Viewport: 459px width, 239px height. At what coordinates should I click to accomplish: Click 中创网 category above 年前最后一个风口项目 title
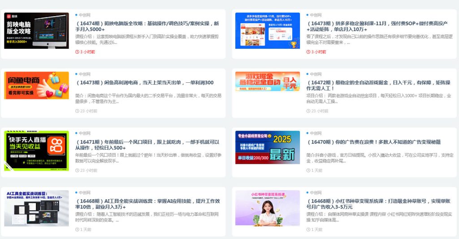(84, 133)
